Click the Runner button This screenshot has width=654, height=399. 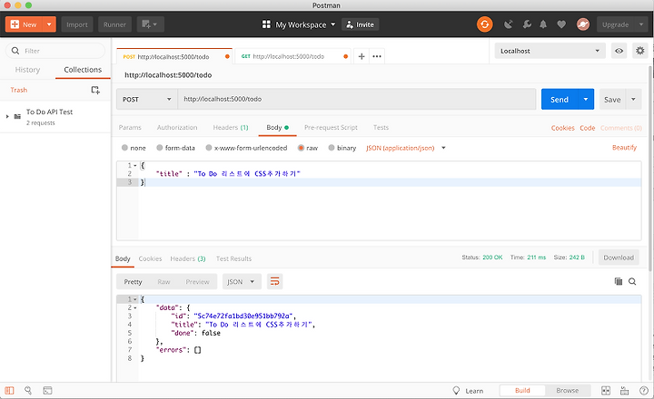click(x=114, y=24)
